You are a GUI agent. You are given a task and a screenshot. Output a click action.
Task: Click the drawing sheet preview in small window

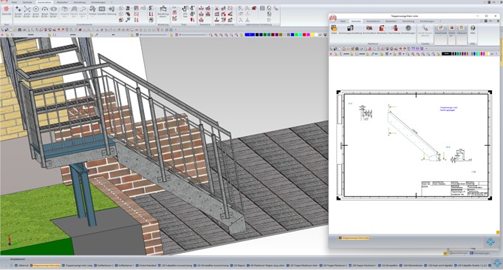coord(414,145)
